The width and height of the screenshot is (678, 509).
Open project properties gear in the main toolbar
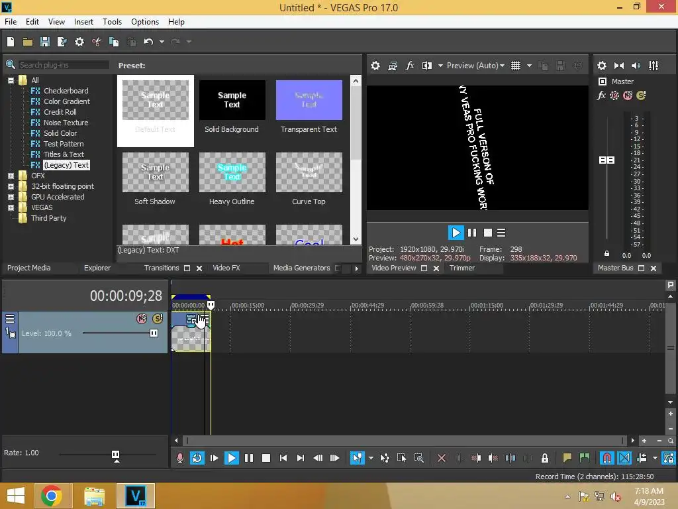pyautogui.click(x=79, y=42)
